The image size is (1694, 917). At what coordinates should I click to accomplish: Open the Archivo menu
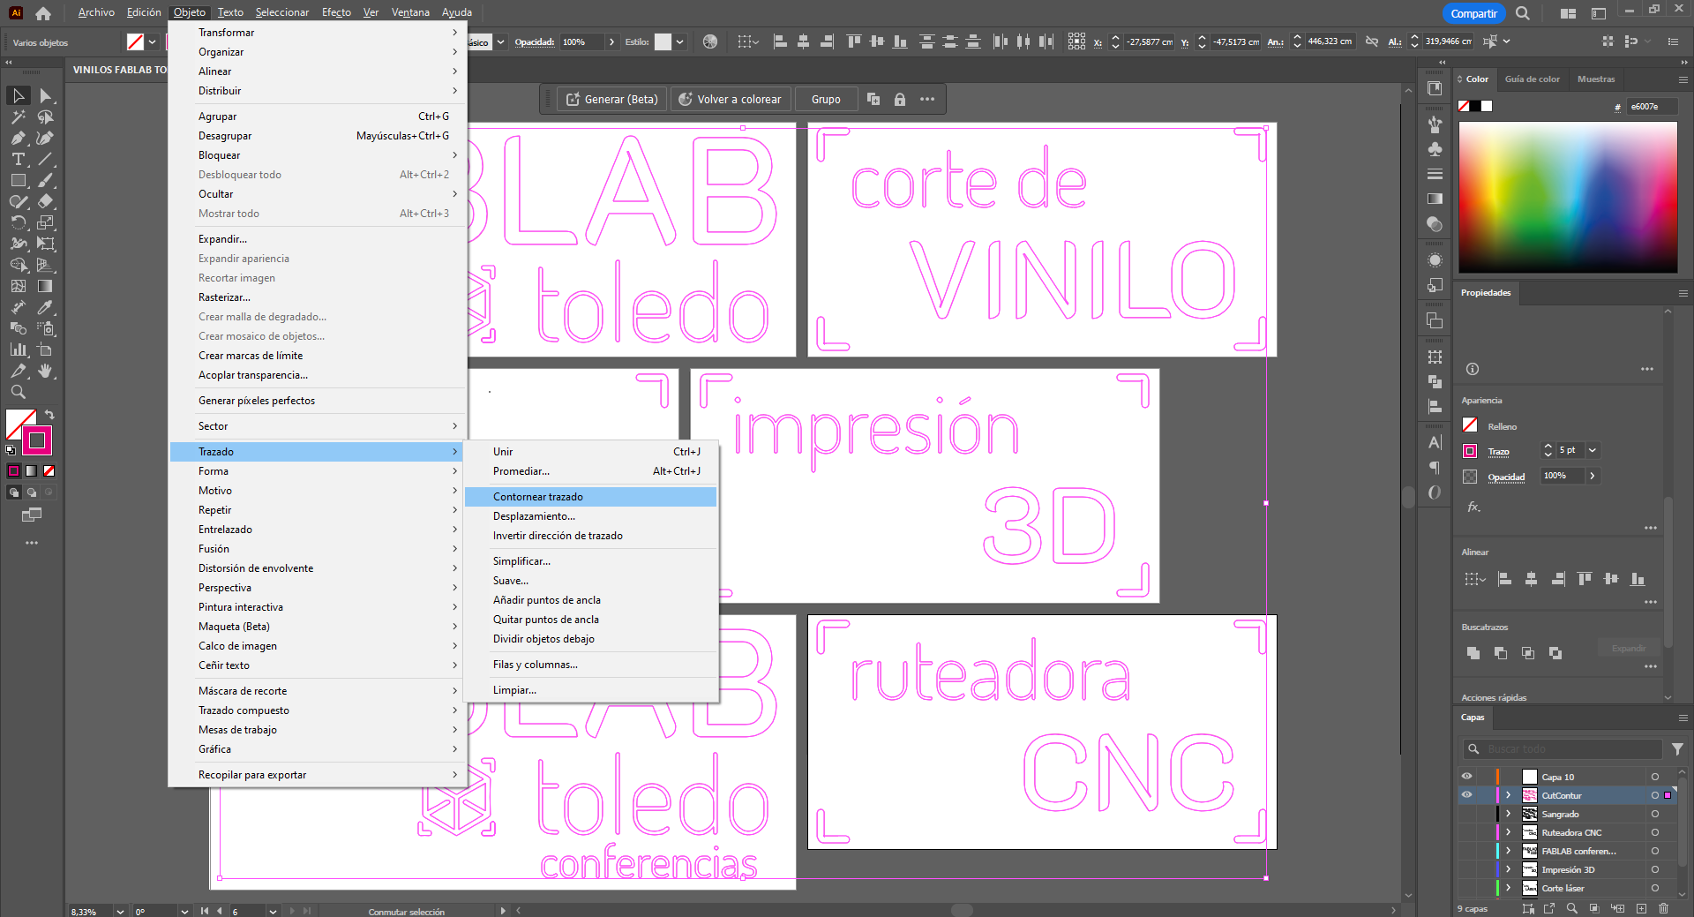click(x=96, y=12)
